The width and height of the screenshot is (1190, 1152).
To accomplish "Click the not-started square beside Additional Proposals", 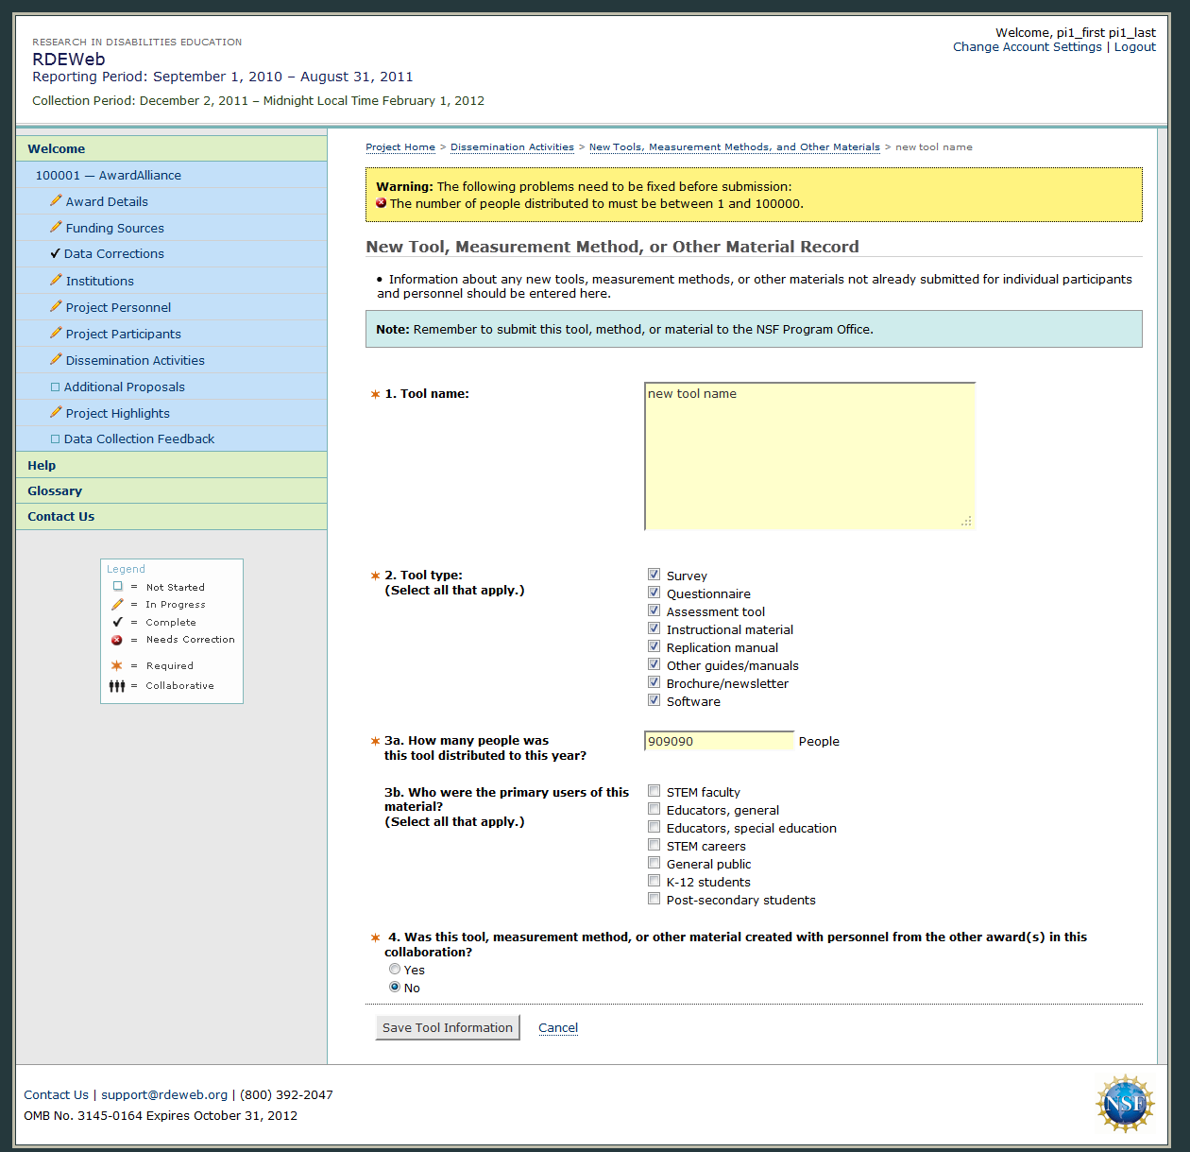I will click(x=55, y=387).
